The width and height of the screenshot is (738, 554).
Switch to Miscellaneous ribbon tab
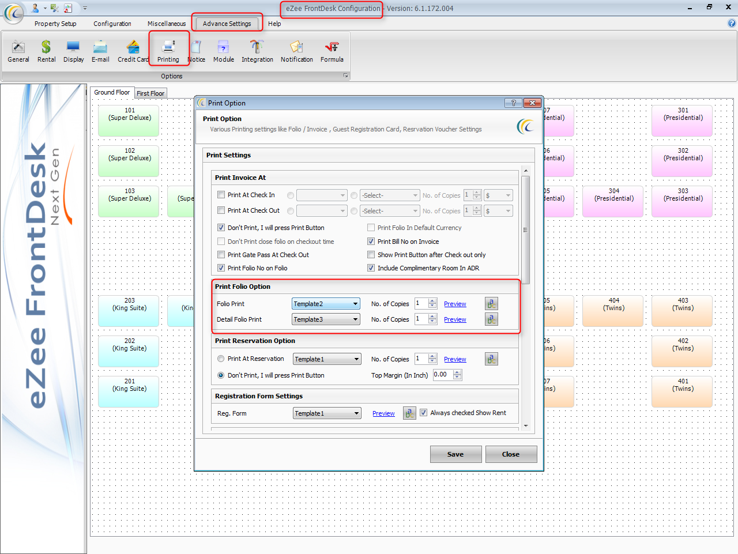click(167, 24)
